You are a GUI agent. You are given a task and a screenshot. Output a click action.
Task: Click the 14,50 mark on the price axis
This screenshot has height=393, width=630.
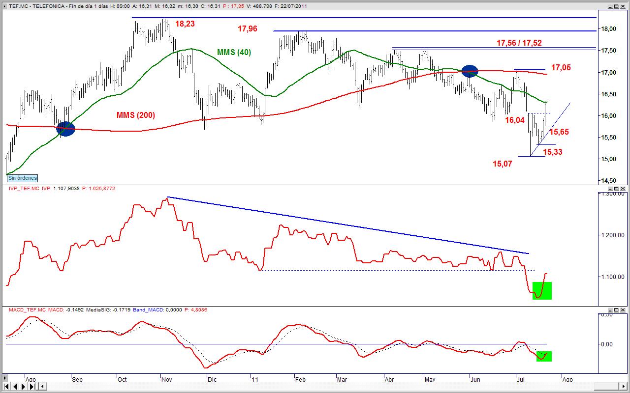tap(609, 181)
